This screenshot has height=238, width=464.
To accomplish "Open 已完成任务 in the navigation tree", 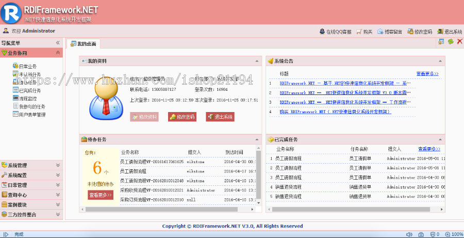I will tap(27, 90).
